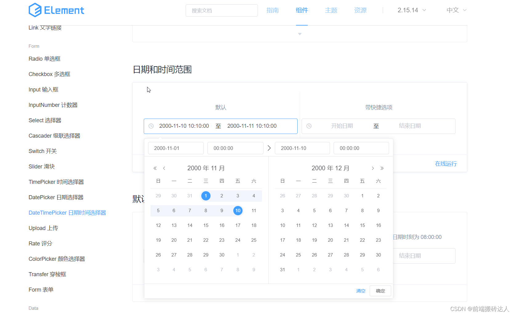Select highlighted November 10 in left calendar
Image resolution: width=514 pixels, height=315 pixels.
(238, 211)
